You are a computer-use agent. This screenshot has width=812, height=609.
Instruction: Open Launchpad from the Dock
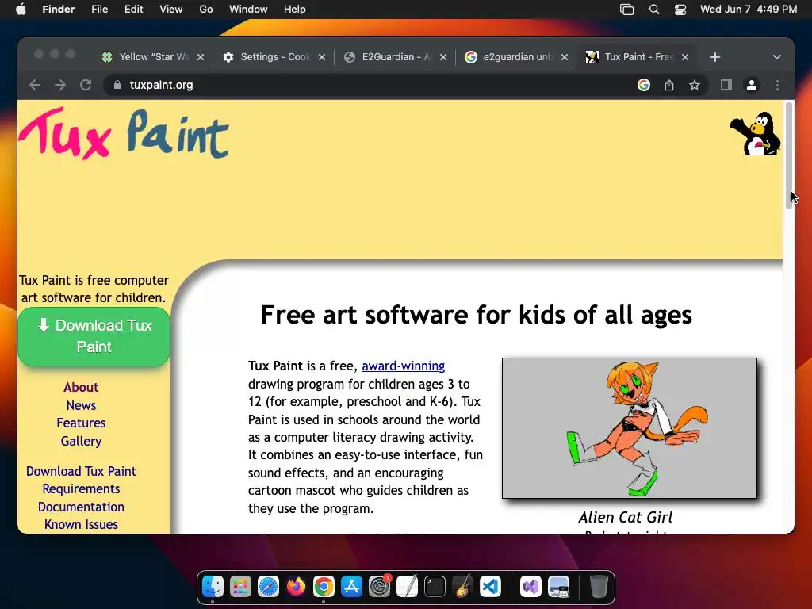click(240, 587)
